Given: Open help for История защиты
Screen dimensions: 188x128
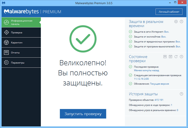Looking at the screenshot, I should [x=182, y=94].
